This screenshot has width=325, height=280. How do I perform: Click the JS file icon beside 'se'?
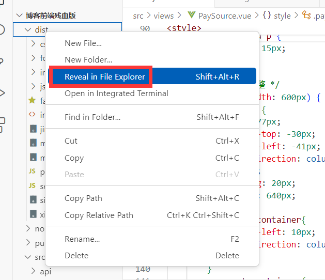(x=32, y=185)
